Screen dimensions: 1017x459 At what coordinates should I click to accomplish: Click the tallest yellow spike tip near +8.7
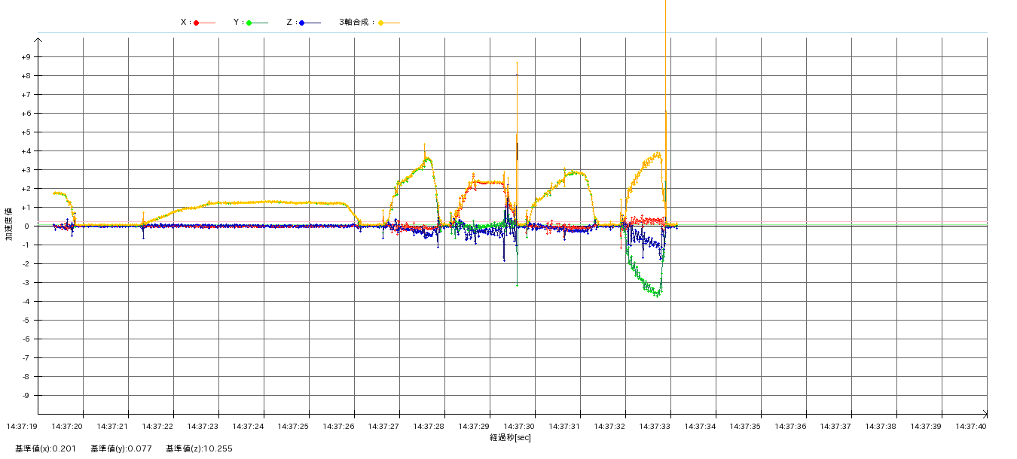click(517, 63)
